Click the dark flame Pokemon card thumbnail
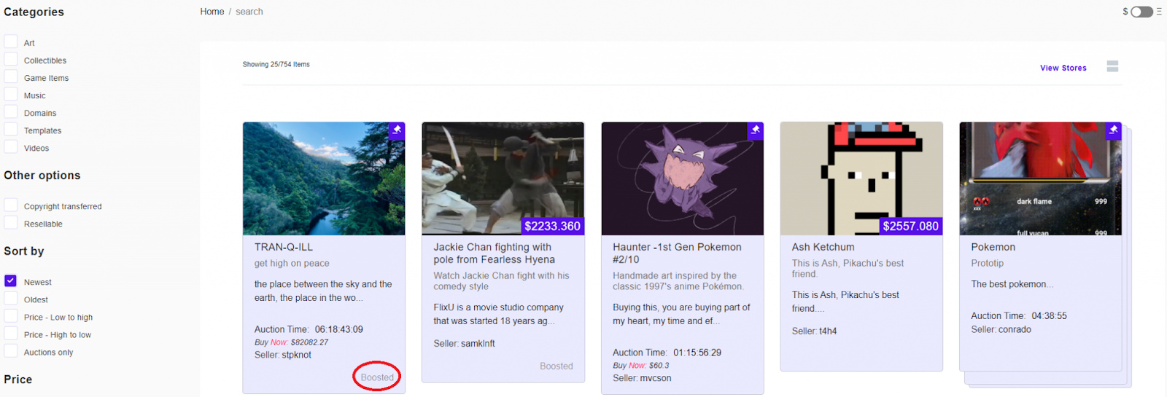 point(1041,178)
